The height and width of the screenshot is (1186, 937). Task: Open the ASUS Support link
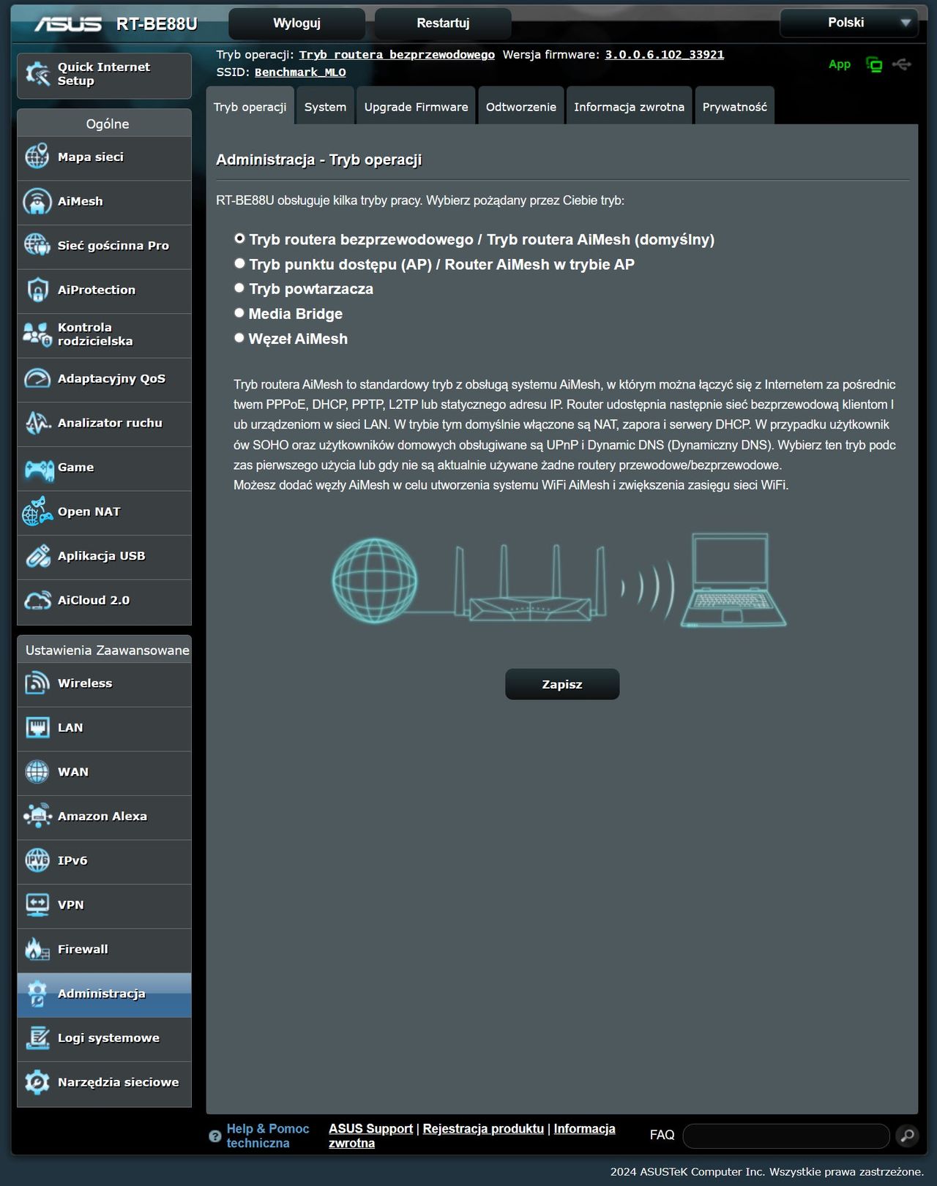pos(370,1129)
